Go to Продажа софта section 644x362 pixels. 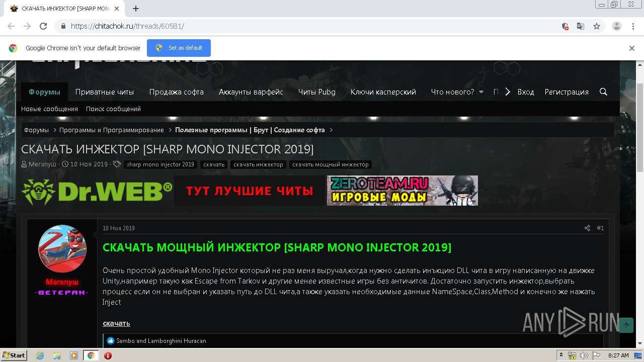(x=177, y=92)
